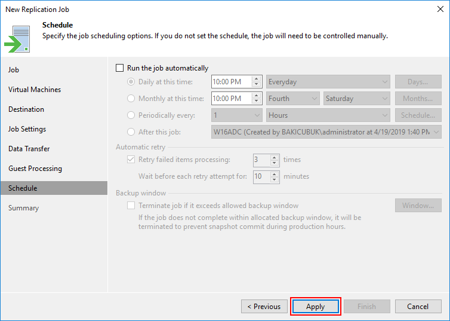Image resolution: width=450 pixels, height=321 pixels.
Task: Go to the Job step
Action: pyautogui.click(x=14, y=70)
